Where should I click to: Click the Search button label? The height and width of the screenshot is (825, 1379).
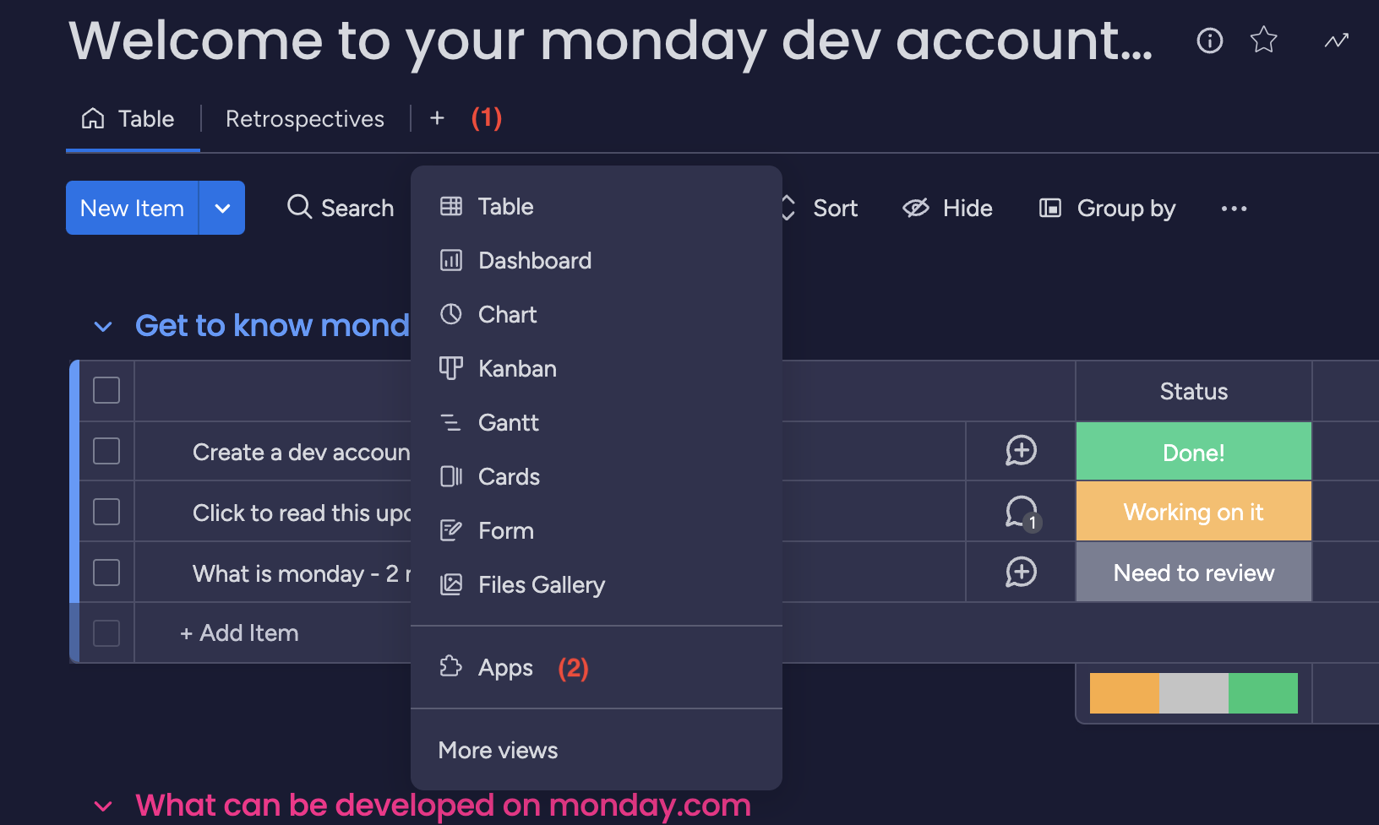coord(357,208)
